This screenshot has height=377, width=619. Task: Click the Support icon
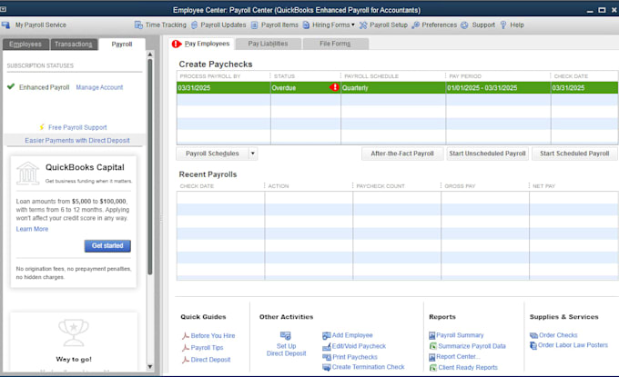[464, 25]
